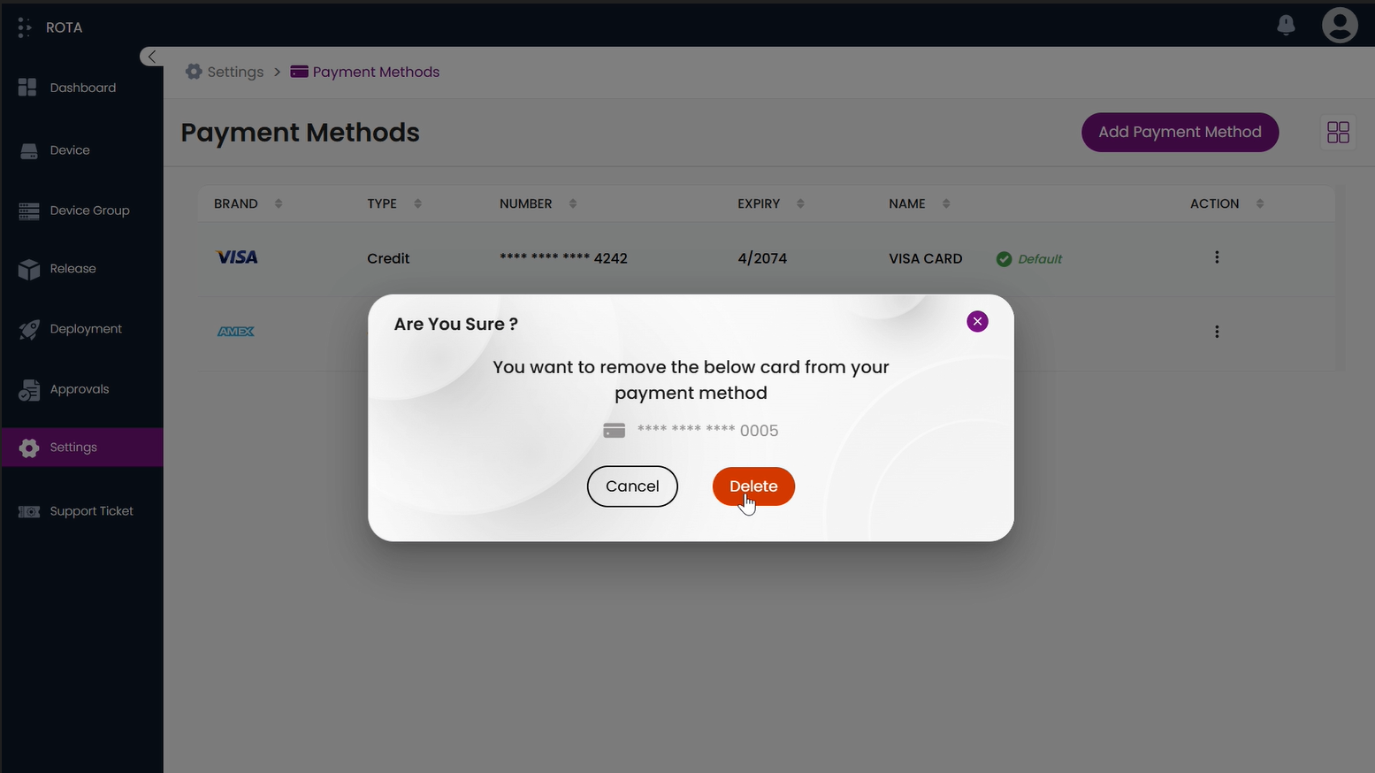The image size is (1375, 773).
Task: Sort the table by BRAND column
Action: (x=277, y=203)
